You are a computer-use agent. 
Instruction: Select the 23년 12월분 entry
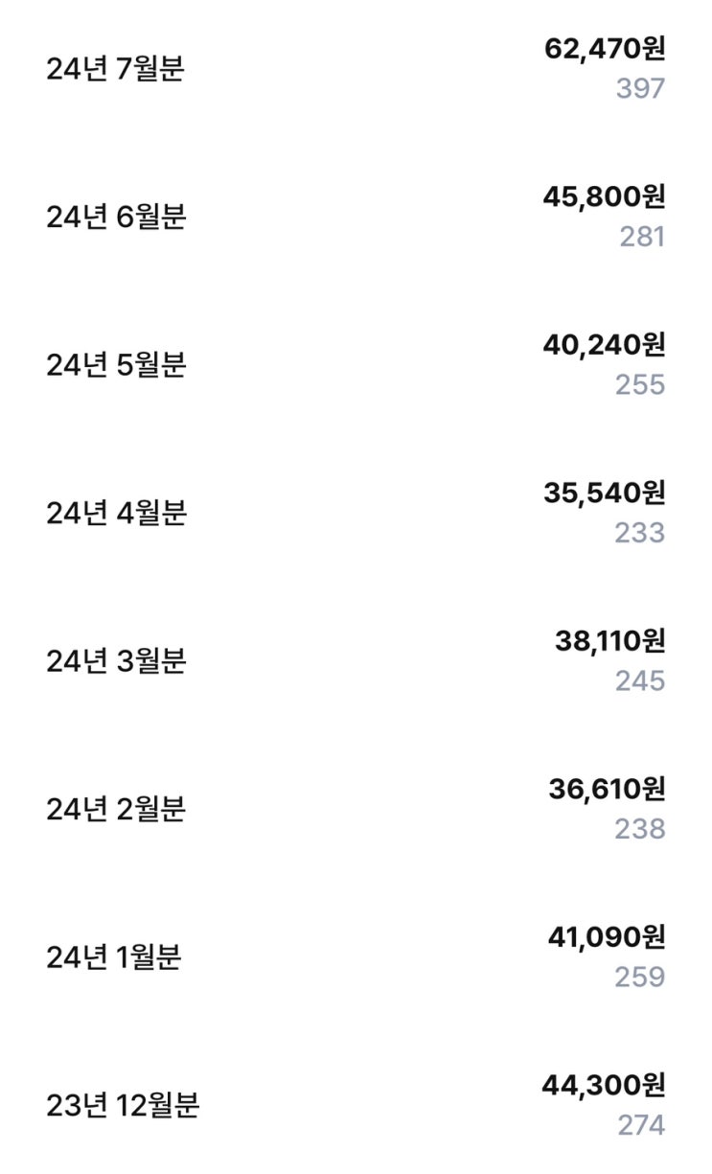tap(356, 1105)
